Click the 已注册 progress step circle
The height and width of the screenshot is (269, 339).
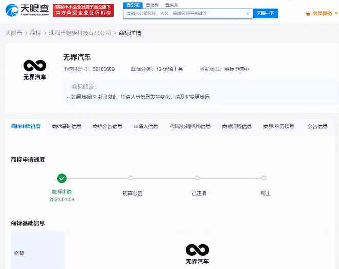pos(197,178)
